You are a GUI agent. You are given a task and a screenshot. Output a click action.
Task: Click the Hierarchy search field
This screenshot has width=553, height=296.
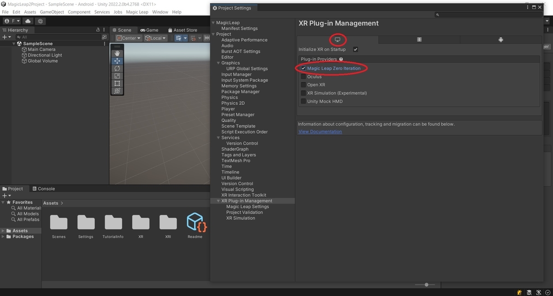point(58,37)
